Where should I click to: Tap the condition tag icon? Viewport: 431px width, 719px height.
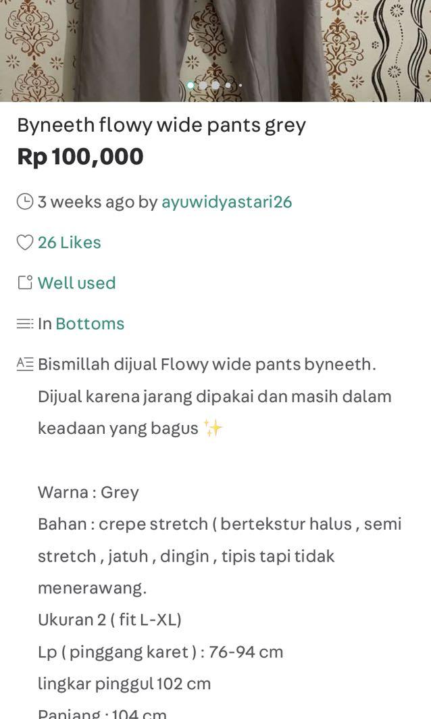[x=25, y=283]
